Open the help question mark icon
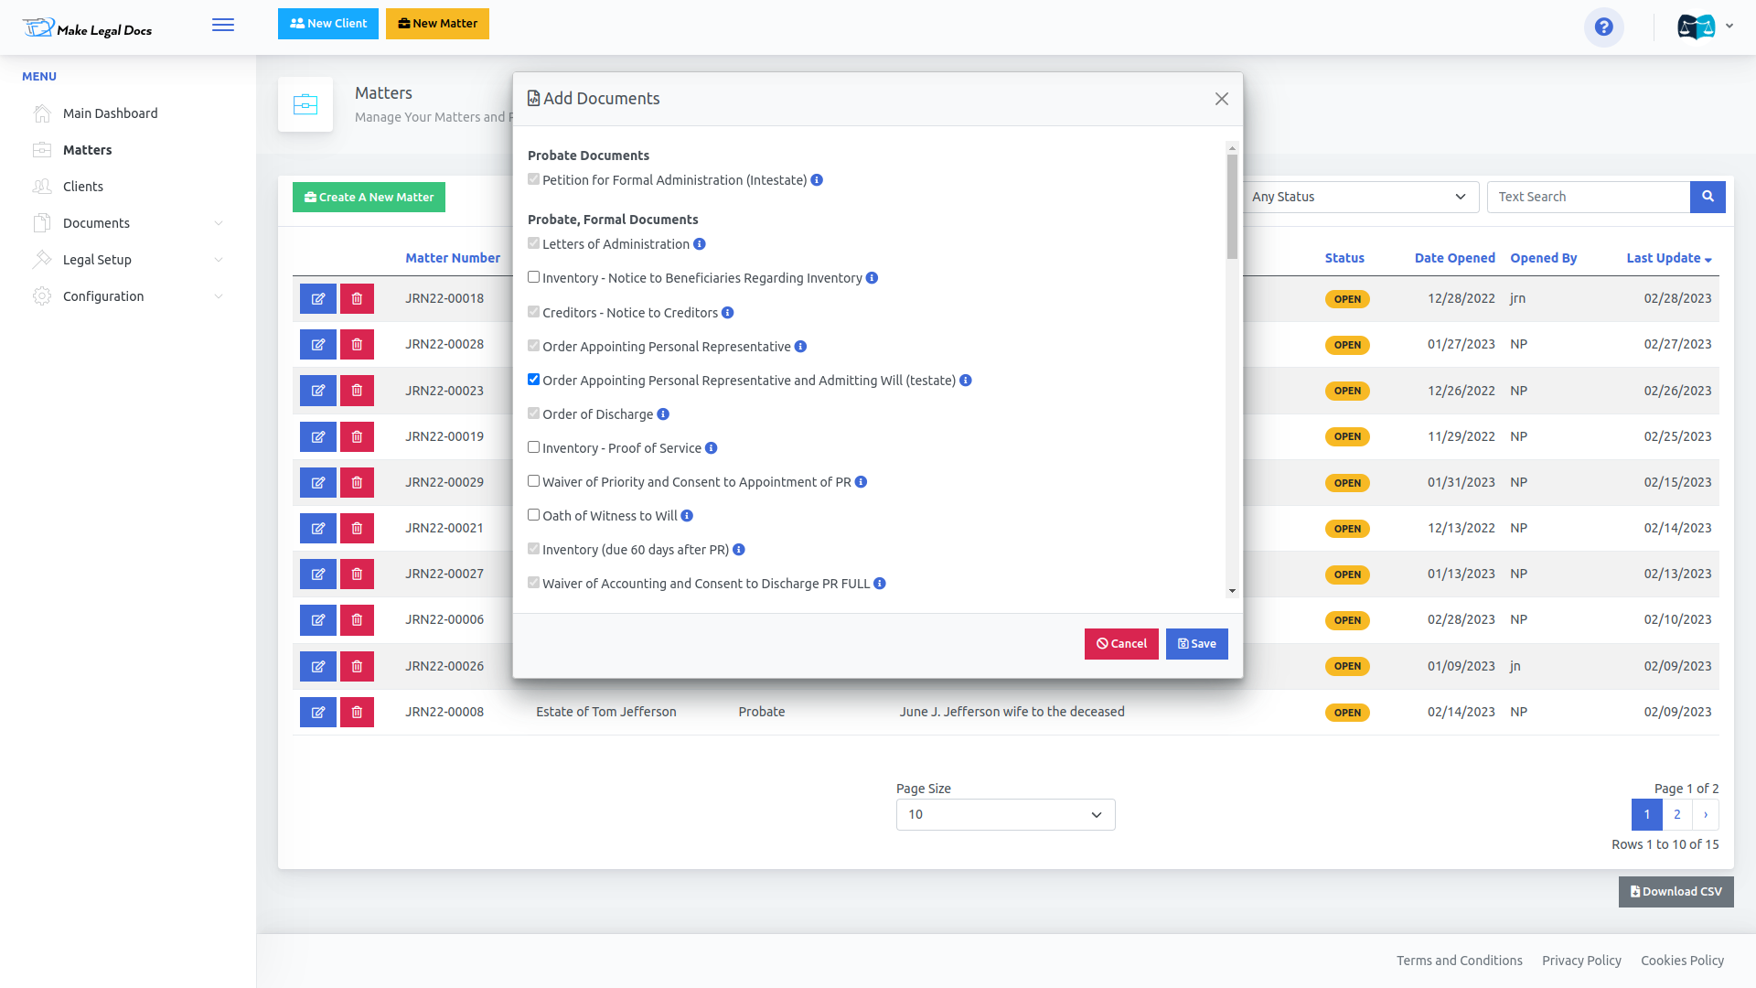 point(1603,27)
